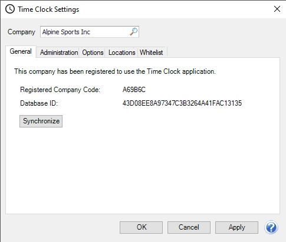
Task: Save changes with the Apply button
Action: [x=236, y=227]
